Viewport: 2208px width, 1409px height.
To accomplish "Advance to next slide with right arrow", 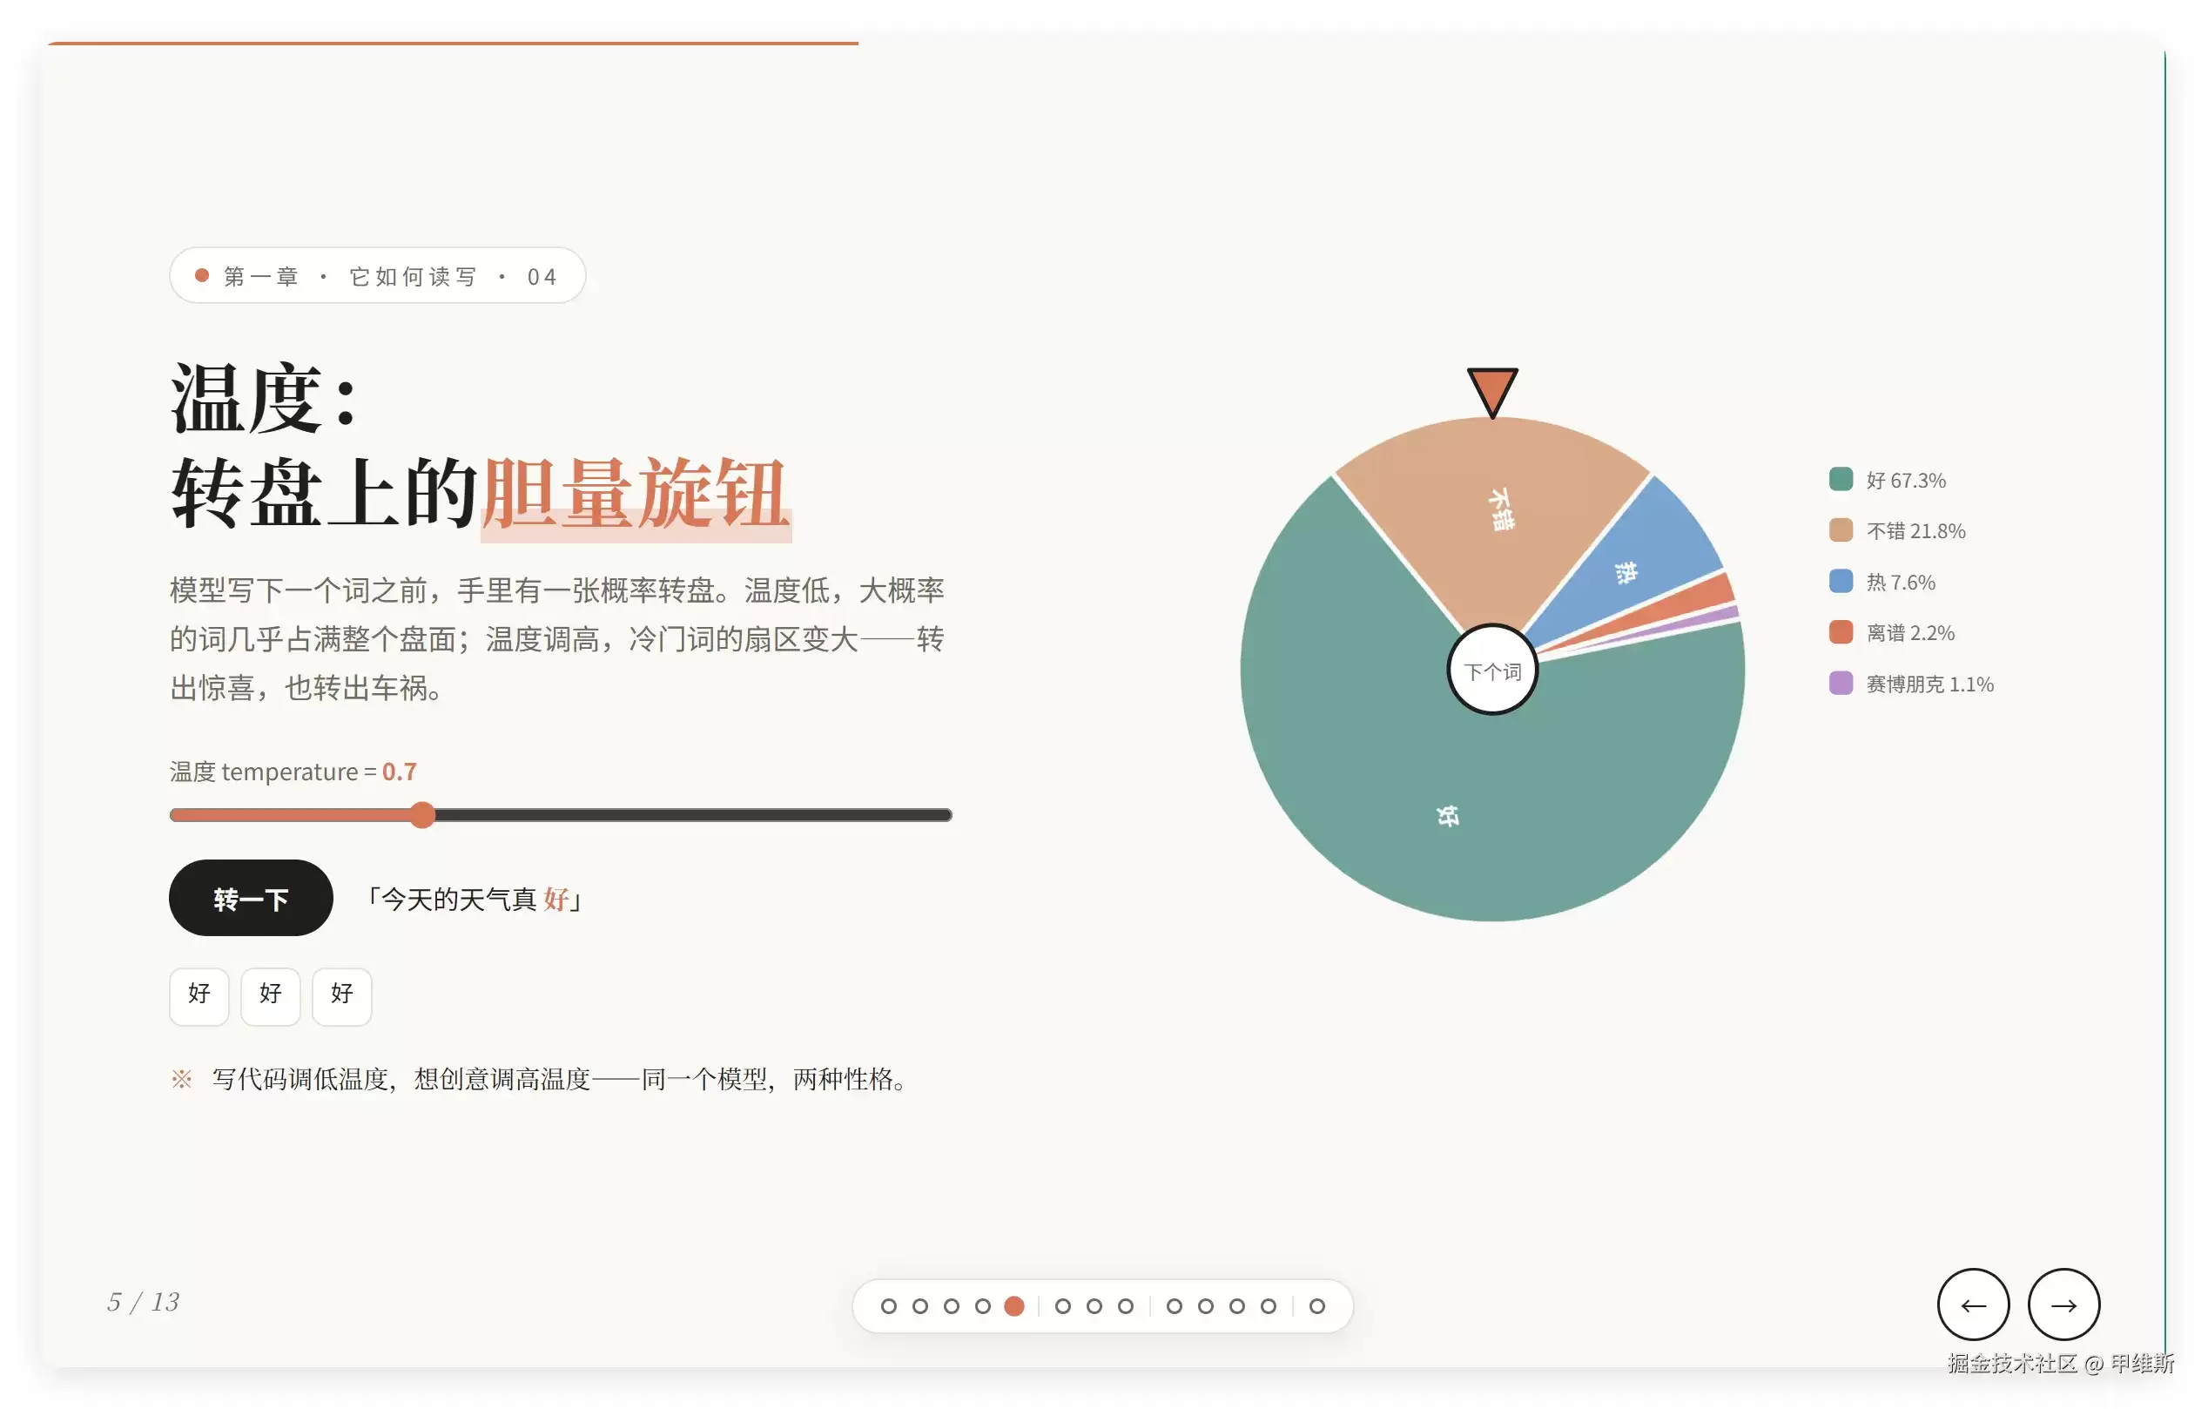I will (x=2063, y=1305).
